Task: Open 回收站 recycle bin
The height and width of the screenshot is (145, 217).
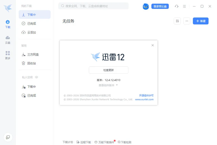Action: 35,63
